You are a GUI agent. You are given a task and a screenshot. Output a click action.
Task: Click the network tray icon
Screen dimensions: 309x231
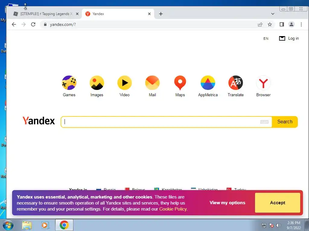coord(264,225)
